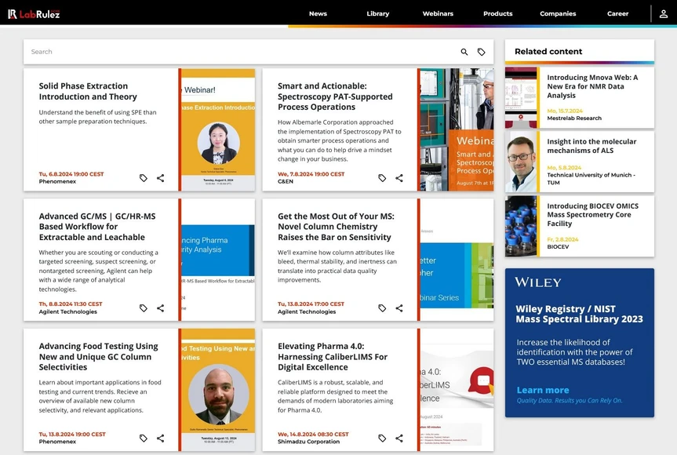Share the Solid Phase Extraction webinar

(161, 178)
